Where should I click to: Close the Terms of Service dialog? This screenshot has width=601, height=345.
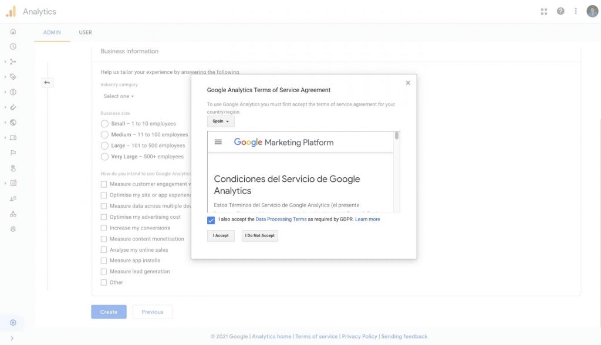[x=408, y=83]
